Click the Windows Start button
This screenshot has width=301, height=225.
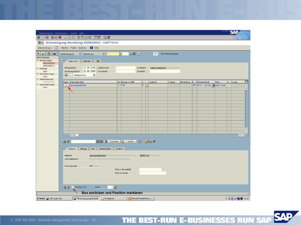pyautogui.click(x=41, y=199)
